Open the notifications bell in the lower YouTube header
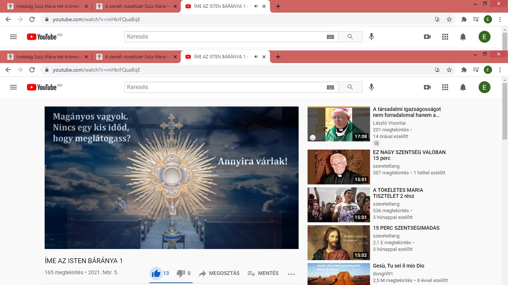The width and height of the screenshot is (508, 285). coord(463,87)
